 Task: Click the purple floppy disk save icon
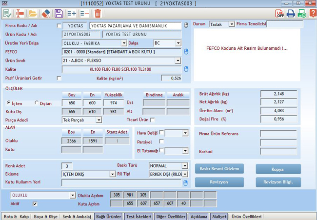(59, 13)
